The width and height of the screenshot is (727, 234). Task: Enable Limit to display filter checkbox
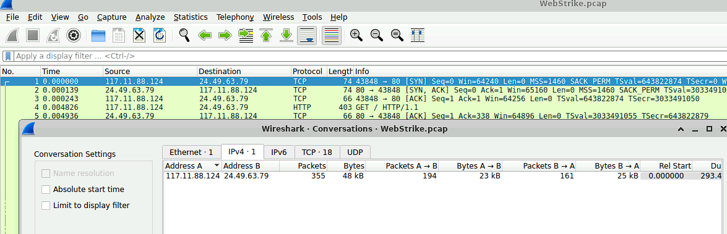click(x=46, y=206)
